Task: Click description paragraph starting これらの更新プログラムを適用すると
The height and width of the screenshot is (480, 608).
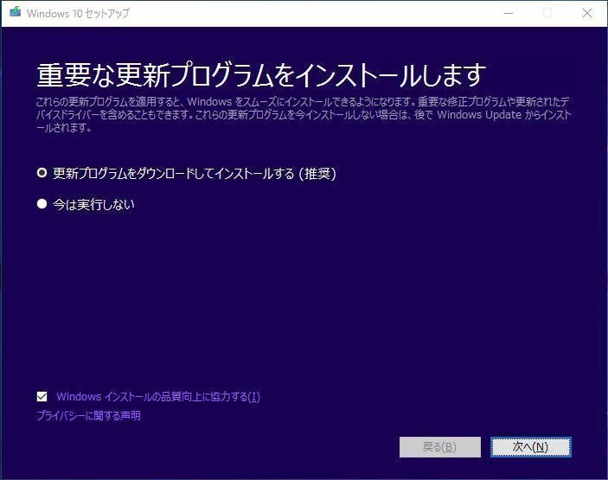Action: point(304,115)
